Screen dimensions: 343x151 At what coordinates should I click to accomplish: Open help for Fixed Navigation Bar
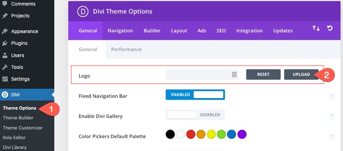tap(332, 97)
